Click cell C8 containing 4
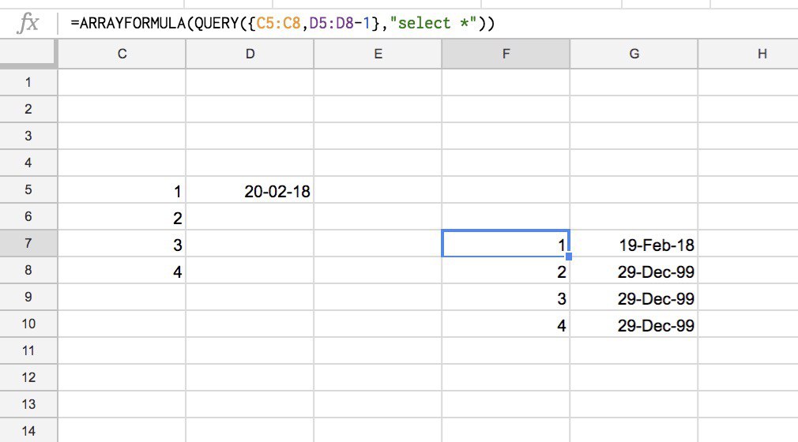 point(122,270)
